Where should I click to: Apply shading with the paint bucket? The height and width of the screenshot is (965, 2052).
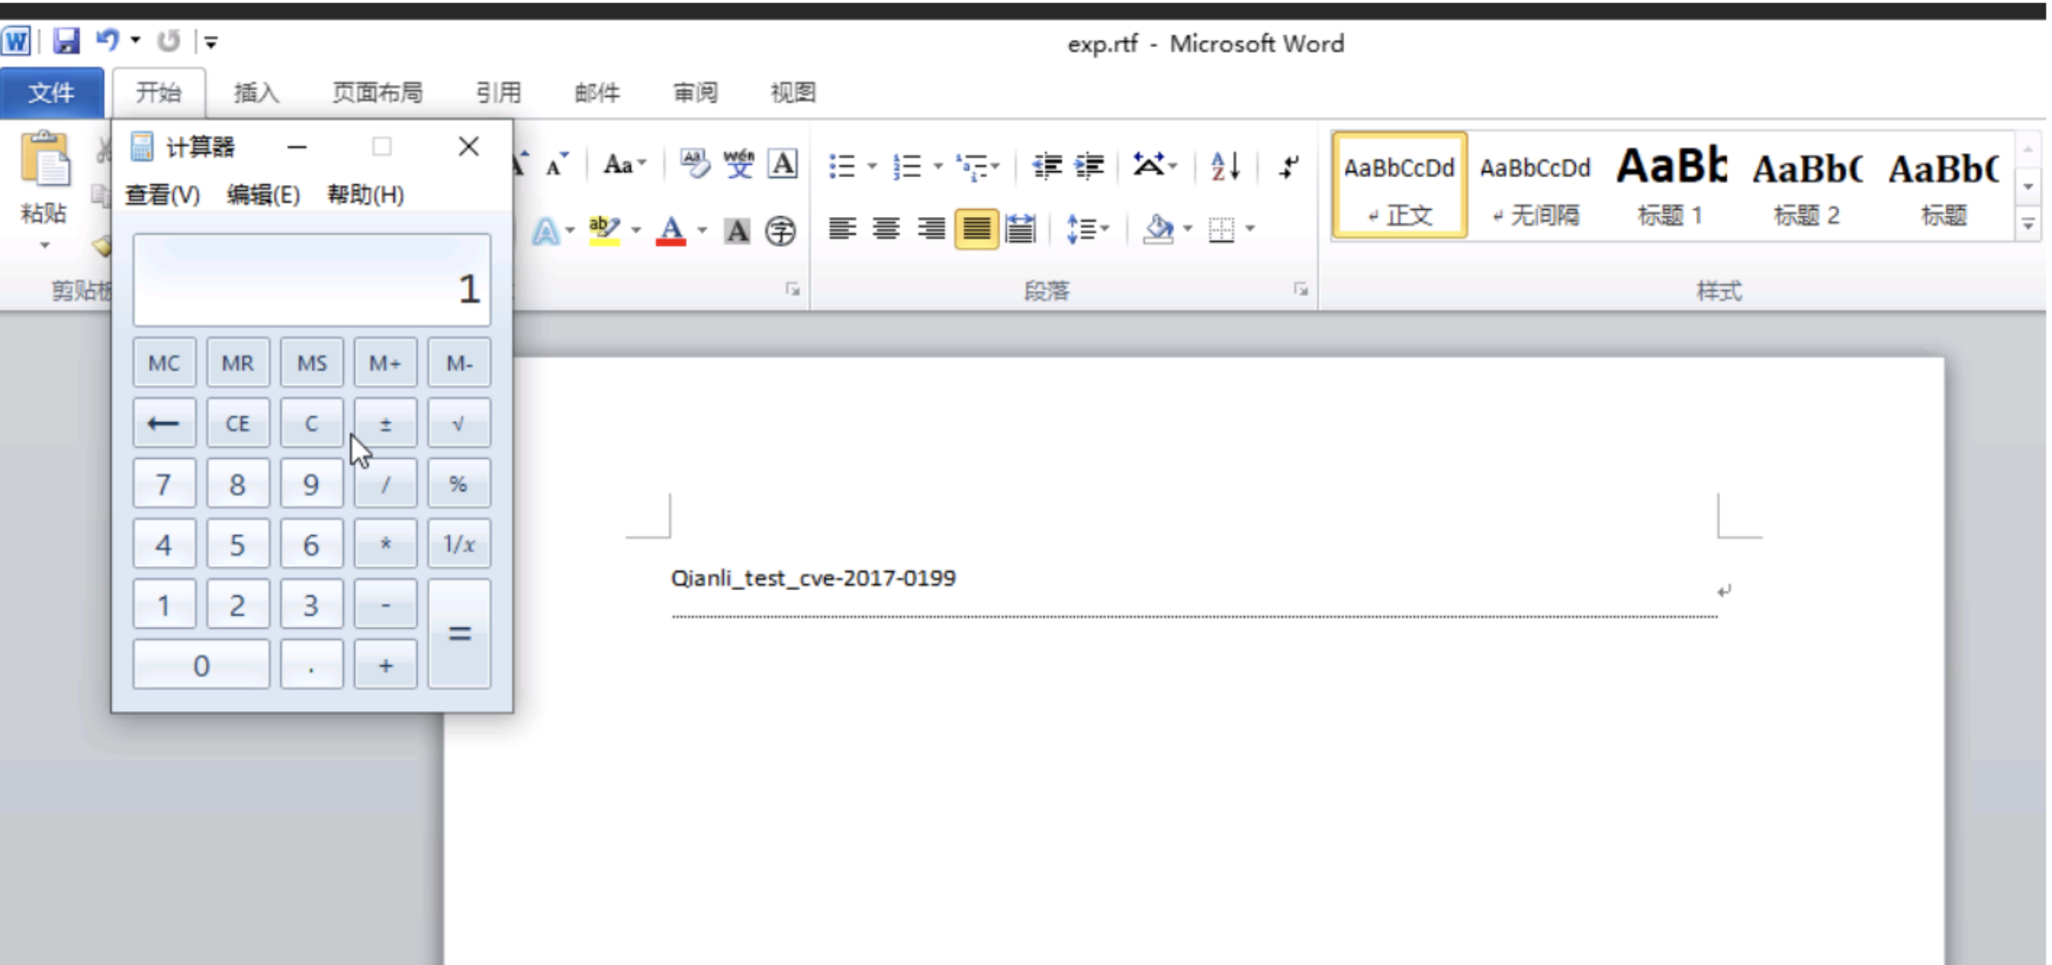tap(1158, 230)
